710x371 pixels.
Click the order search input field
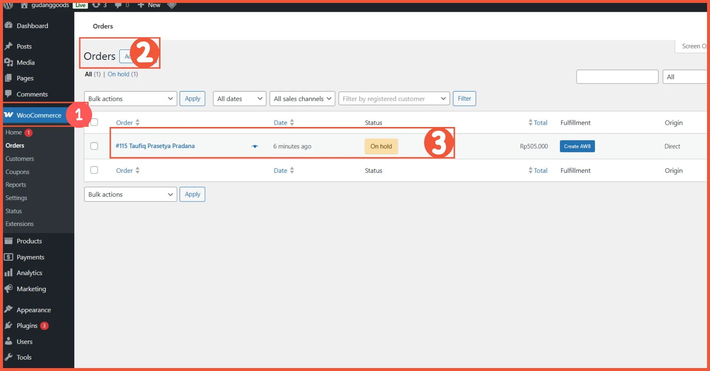(617, 77)
